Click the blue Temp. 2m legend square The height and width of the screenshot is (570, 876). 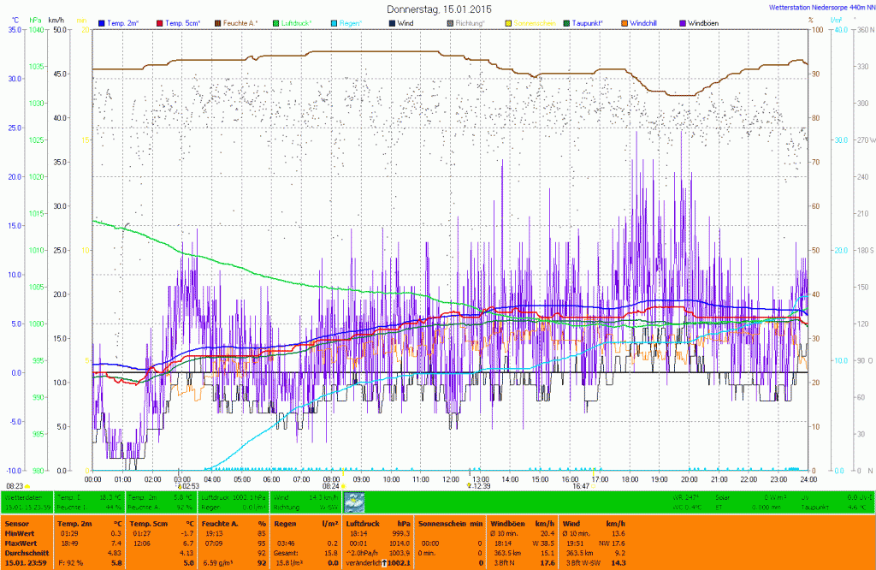point(101,22)
